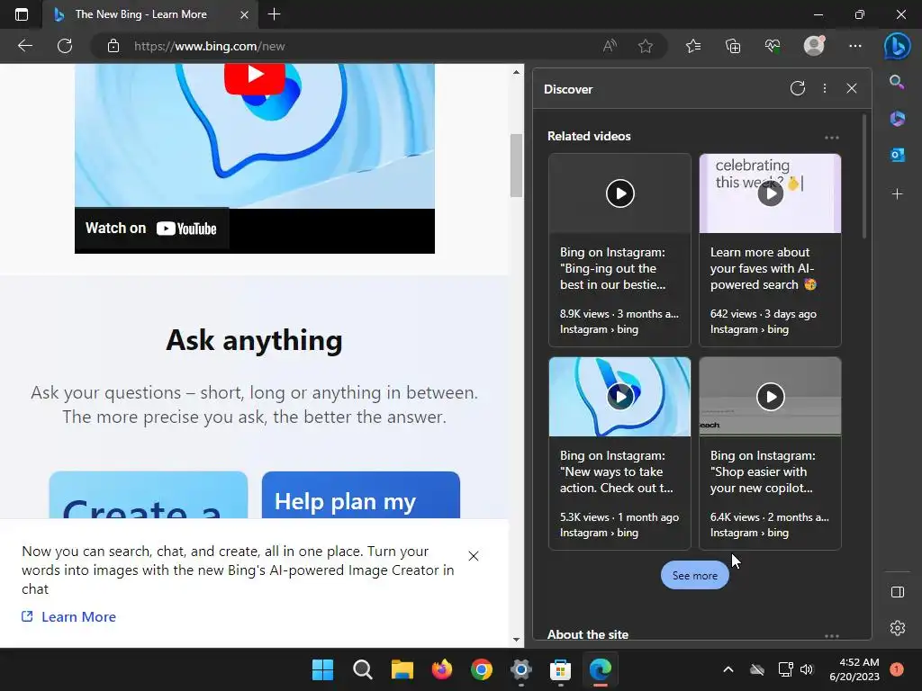
Task: Open the notification count badge
Action: (x=896, y=669)
